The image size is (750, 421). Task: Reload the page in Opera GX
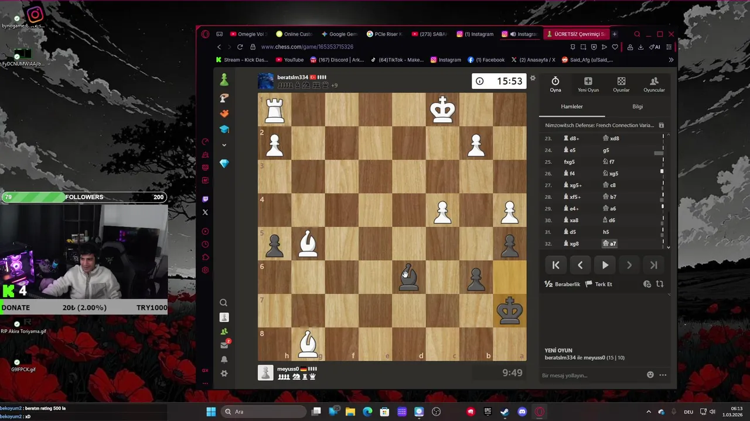click(240, 47)
